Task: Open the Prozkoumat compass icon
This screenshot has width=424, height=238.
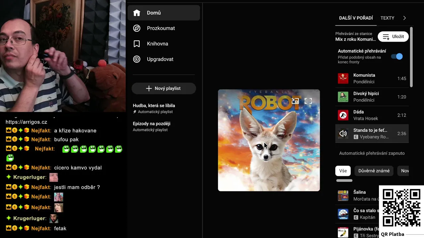Action: click(x=137, y=28)
